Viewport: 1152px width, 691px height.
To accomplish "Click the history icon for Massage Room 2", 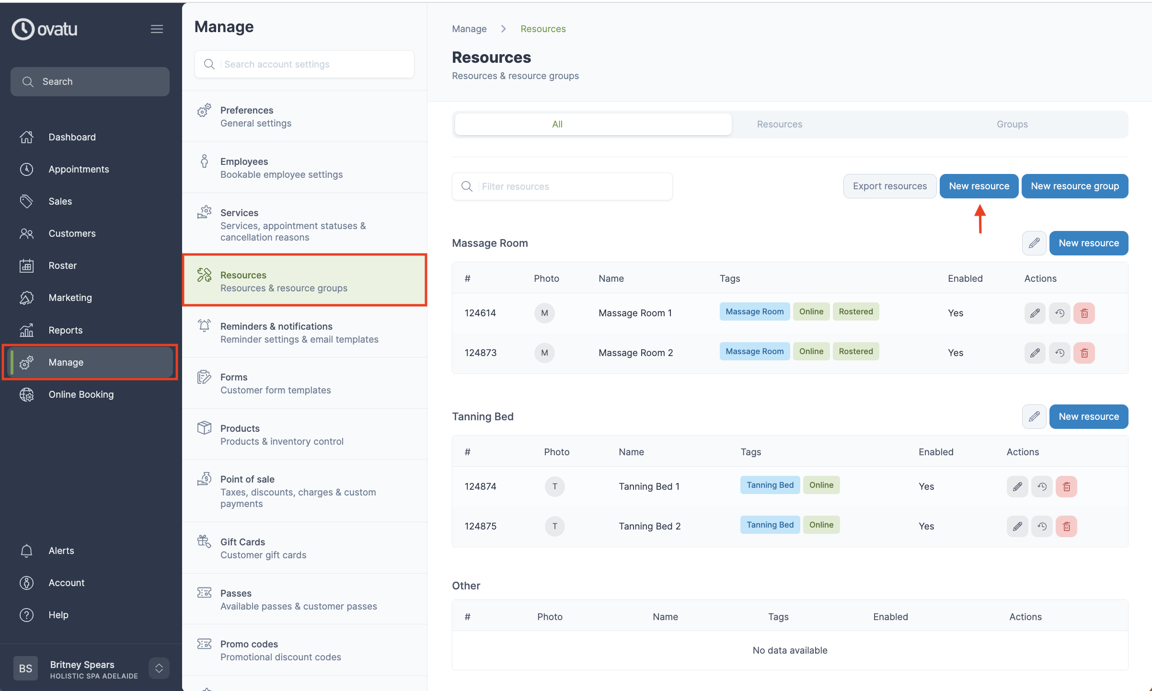I will coord(1060,353).
